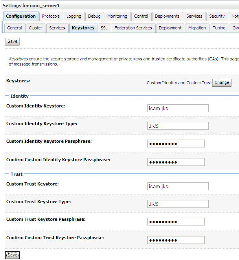The height and width of the screenshot is (260, 239).
Task: Switch to the Logging tab
Action: click(x=74, y=16)
